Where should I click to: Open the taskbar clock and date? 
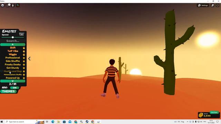[x=211, y=122]
